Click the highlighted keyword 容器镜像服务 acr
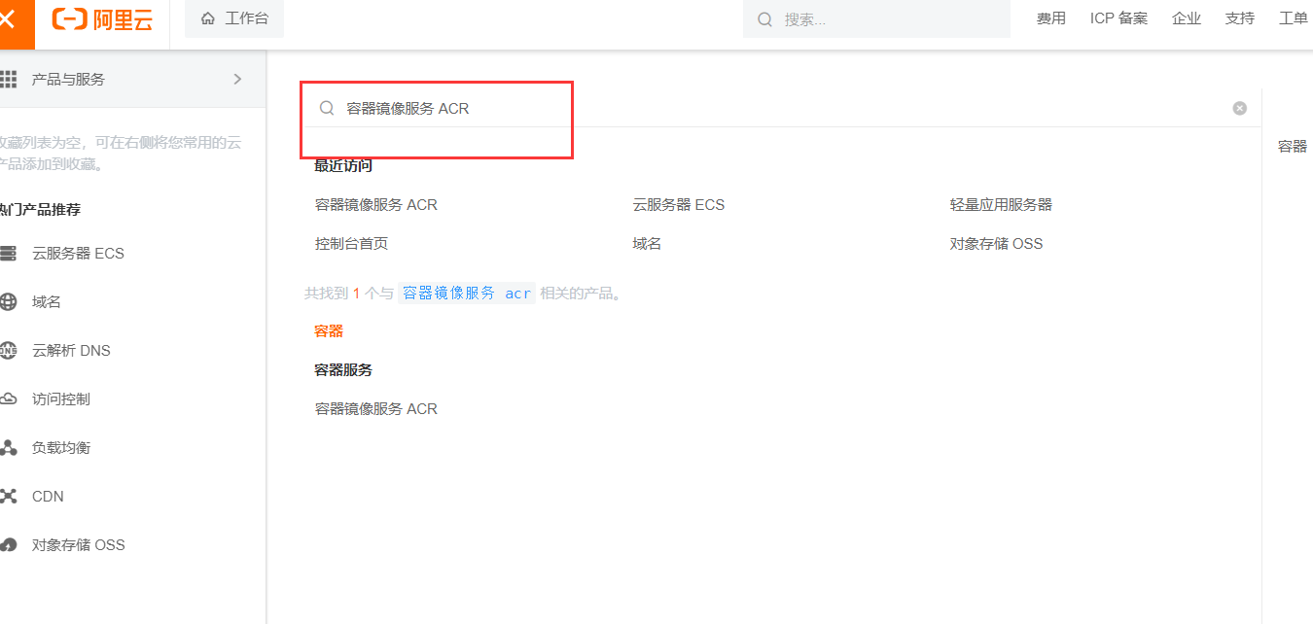This screenshot has width=1313, height=624. point(467,293)
